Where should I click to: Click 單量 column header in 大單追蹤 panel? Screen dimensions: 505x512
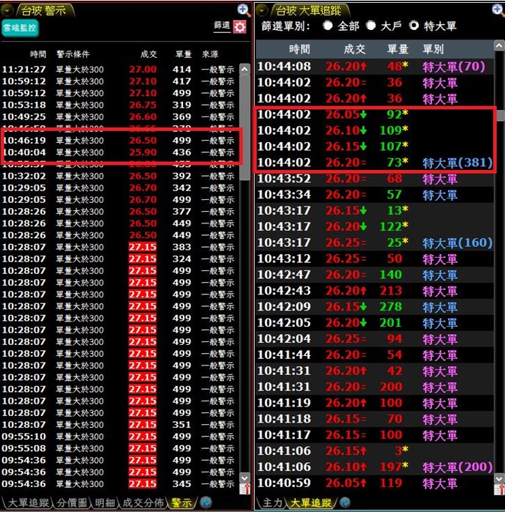point(397,49)
